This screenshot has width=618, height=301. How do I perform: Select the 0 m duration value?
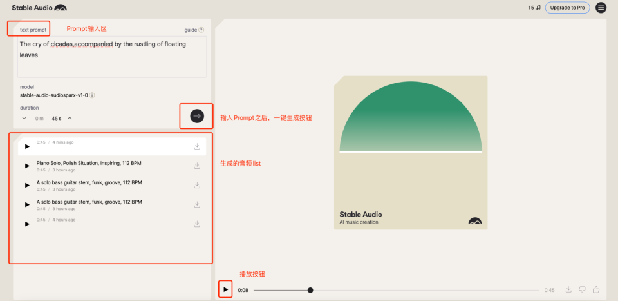tap(39, 119)
